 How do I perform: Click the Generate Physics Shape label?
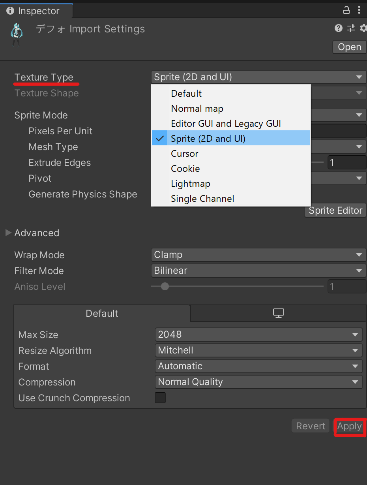[x=83, y=194]
